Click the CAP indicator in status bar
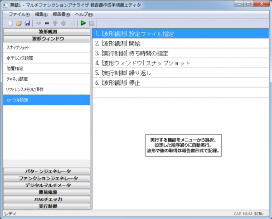 click(x=237, y=214)
